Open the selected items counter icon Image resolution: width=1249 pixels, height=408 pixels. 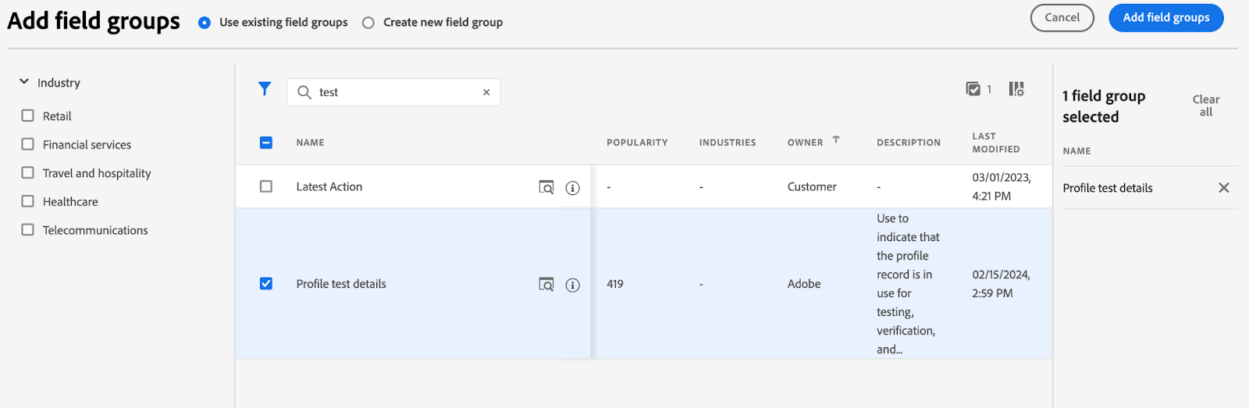973,89
